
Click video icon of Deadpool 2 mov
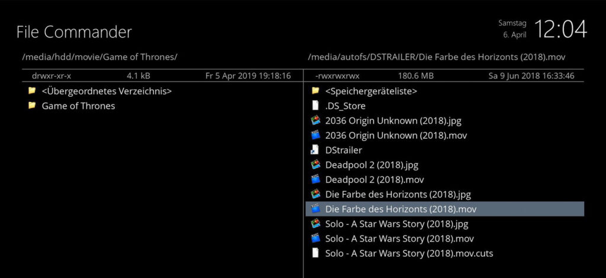(x=315, y=179)
